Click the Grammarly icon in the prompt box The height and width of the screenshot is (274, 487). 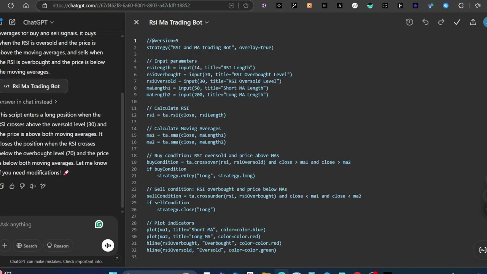tap(99, 225)
